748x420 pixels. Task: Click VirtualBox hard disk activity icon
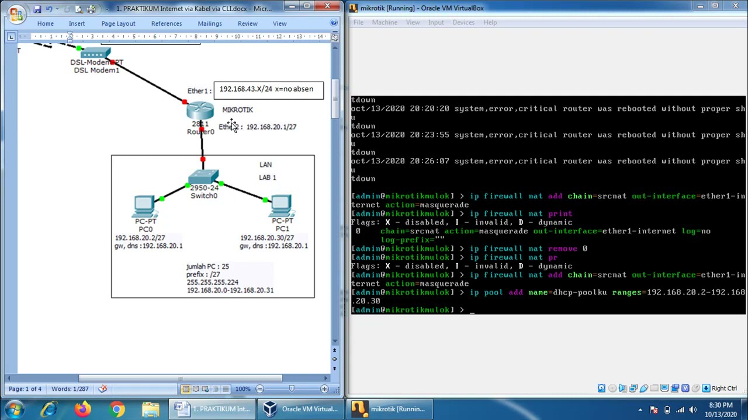[601, 388]
